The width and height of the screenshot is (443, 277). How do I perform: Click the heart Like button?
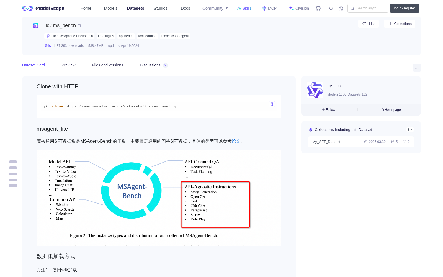tap(369, 24)
